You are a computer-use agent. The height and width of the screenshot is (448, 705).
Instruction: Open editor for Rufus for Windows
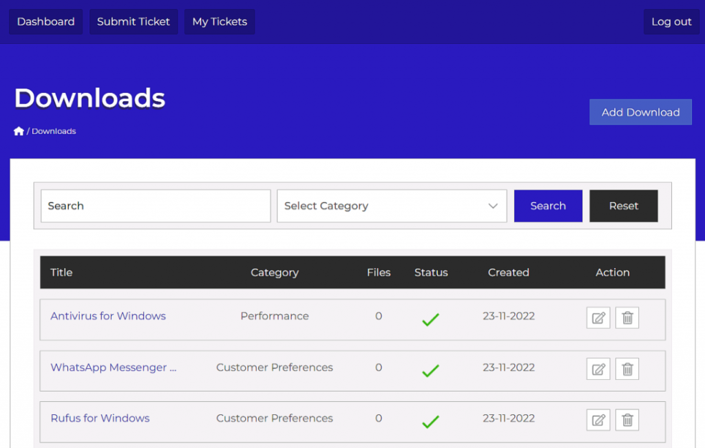tap(598, 420)
